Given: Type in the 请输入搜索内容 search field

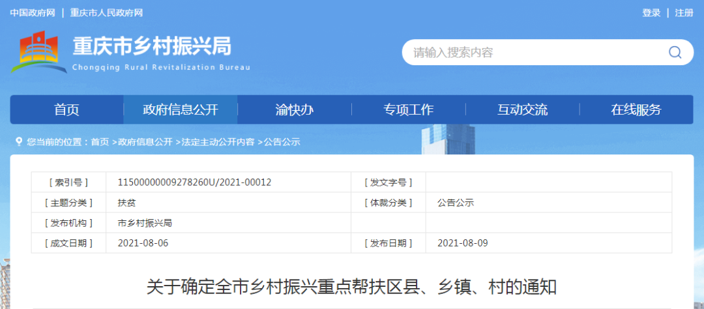Looking at the screenshot, I should pos(528,52).
